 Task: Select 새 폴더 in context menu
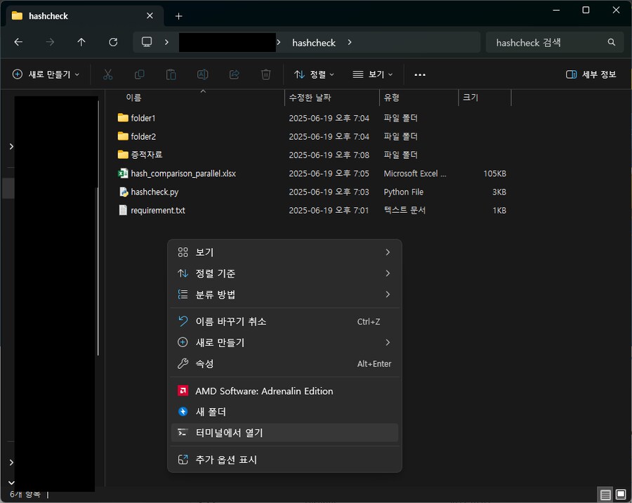pyautogui.click(x=284, y=412)
